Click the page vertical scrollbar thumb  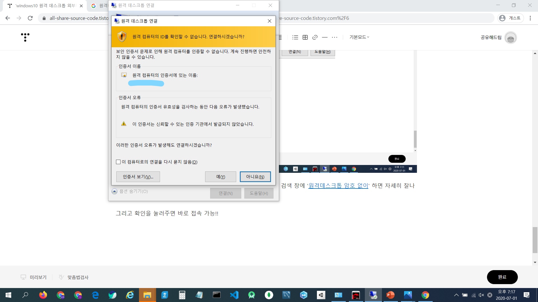pyautogui.click(x=535, y=240)
